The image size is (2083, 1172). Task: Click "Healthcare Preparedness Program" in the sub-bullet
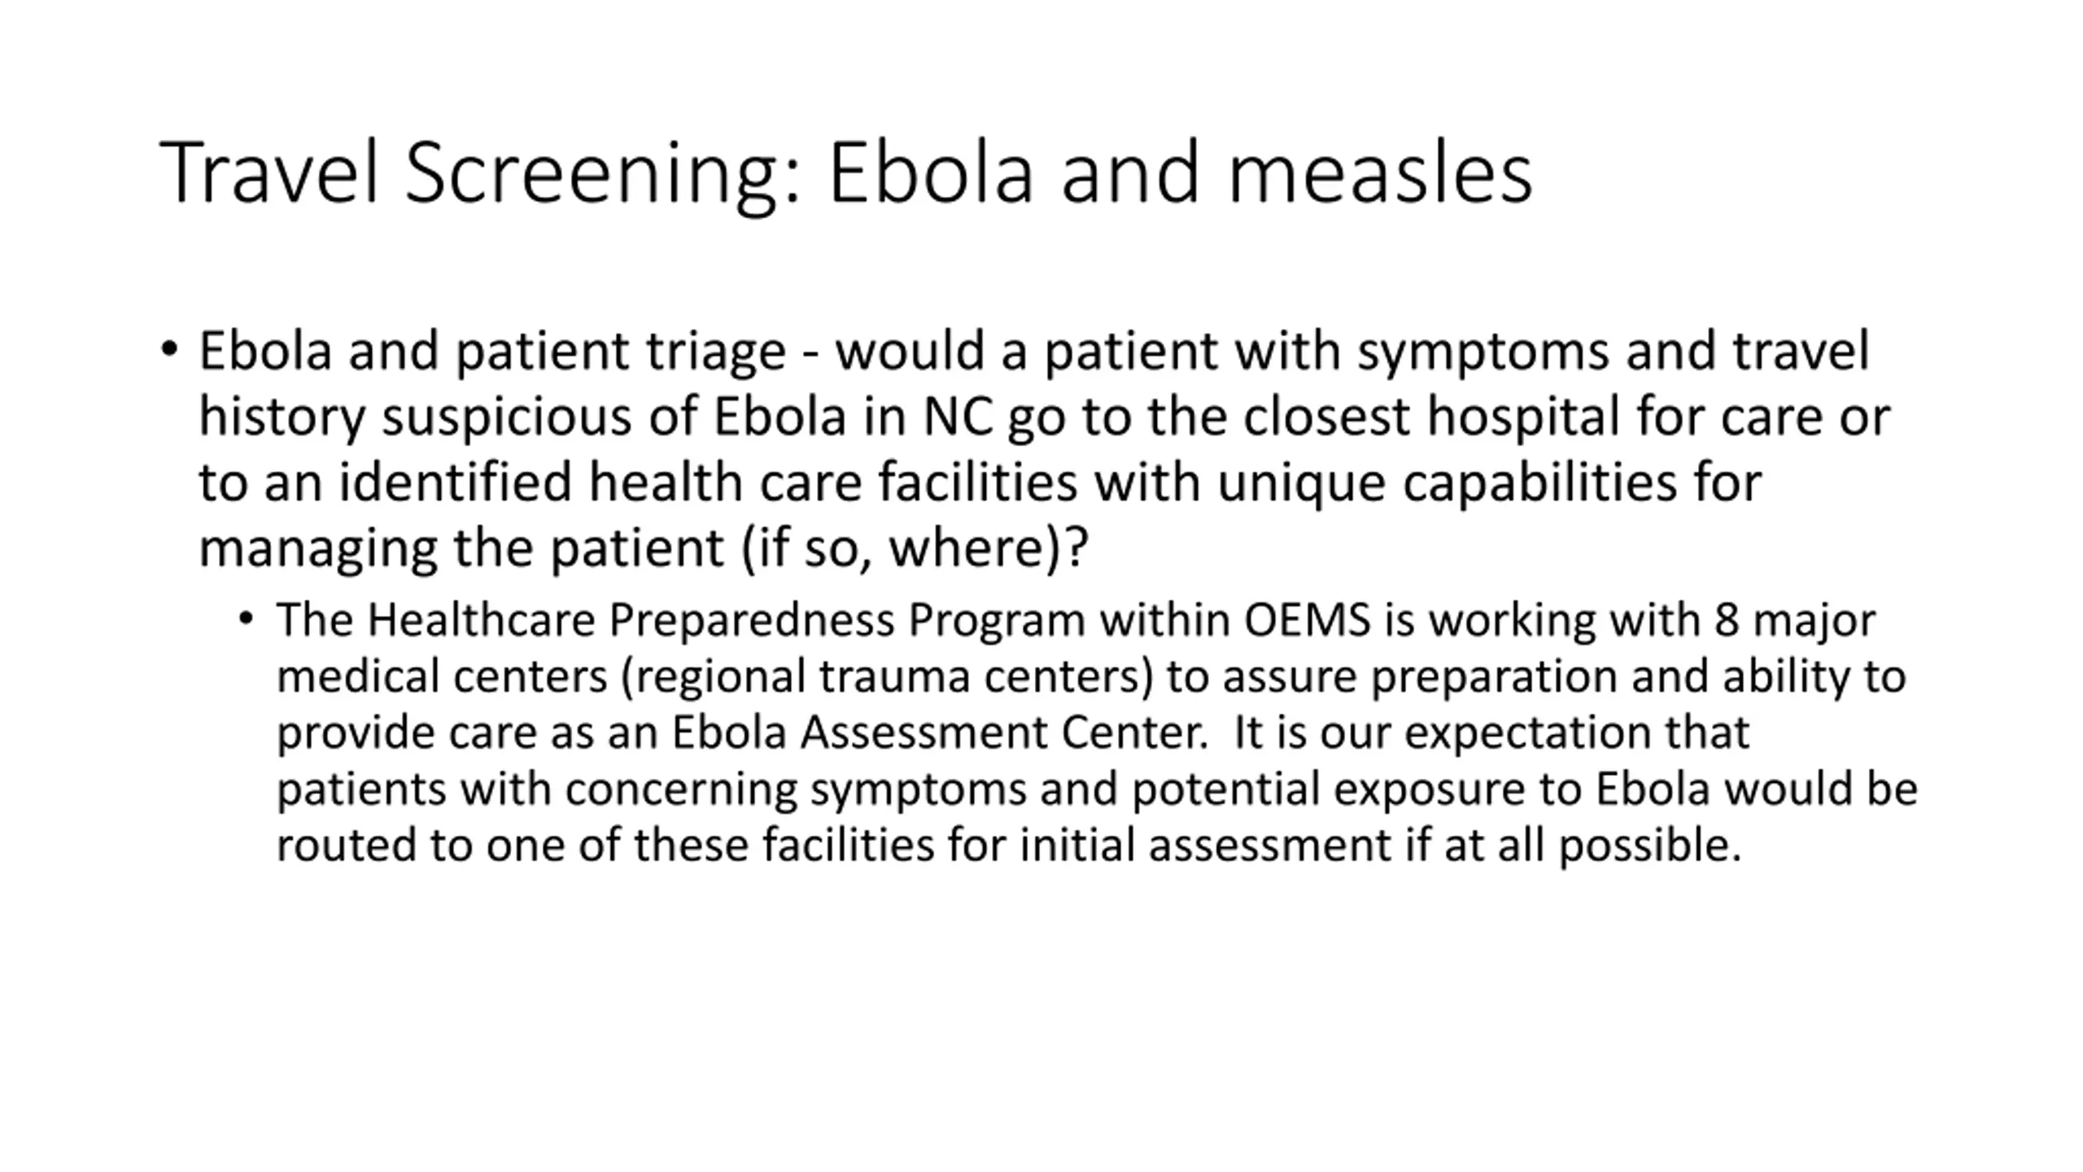(726, 620)
